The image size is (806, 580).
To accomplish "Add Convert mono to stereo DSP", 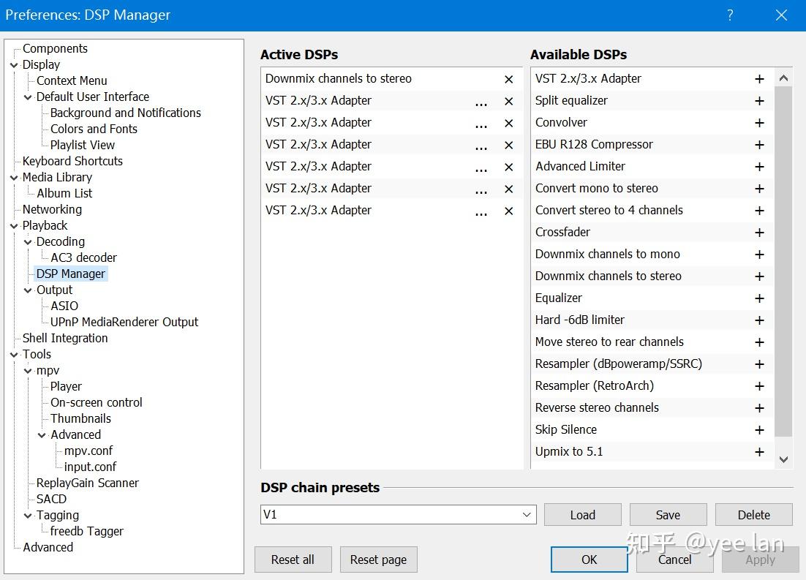I will (759, 189).
